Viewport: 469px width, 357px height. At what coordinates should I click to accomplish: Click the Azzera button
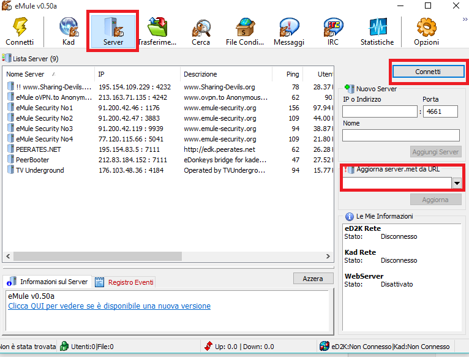click(x=313, y=279)
